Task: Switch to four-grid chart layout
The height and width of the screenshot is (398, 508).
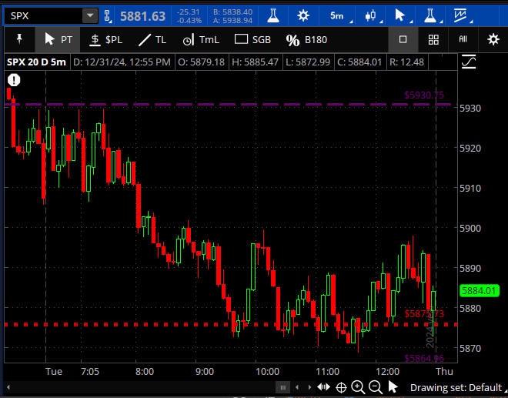Action: pos(433,39)
